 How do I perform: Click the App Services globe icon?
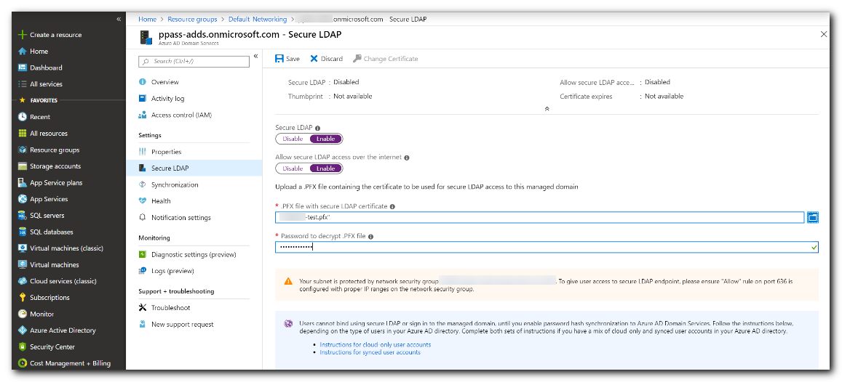[22, 199]
